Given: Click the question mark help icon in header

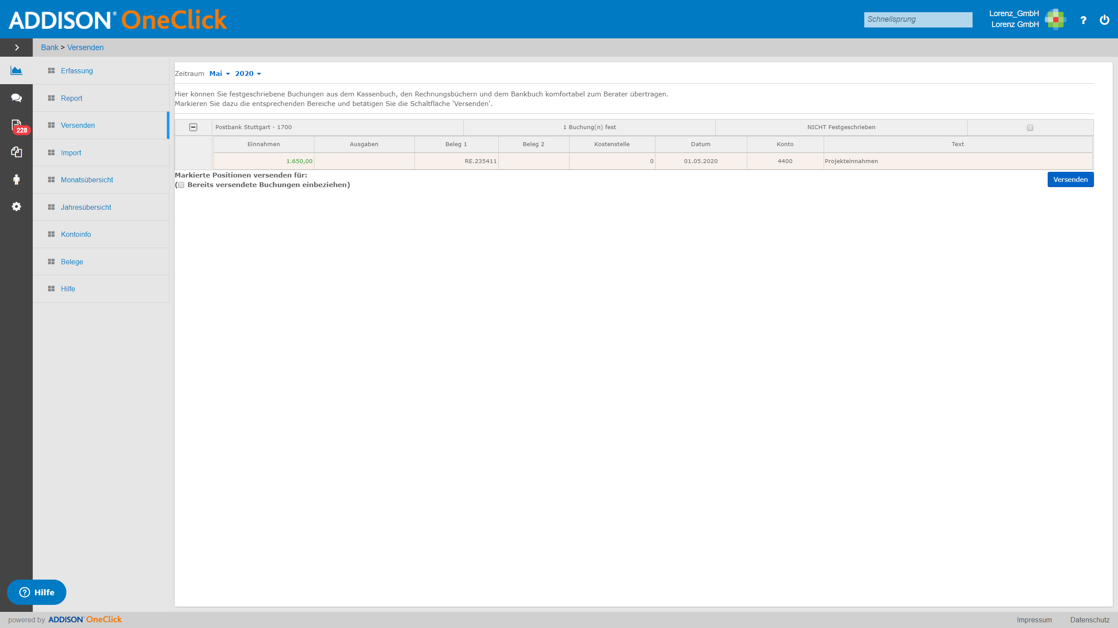Looking at the screenshot, I should (1083, 20).
